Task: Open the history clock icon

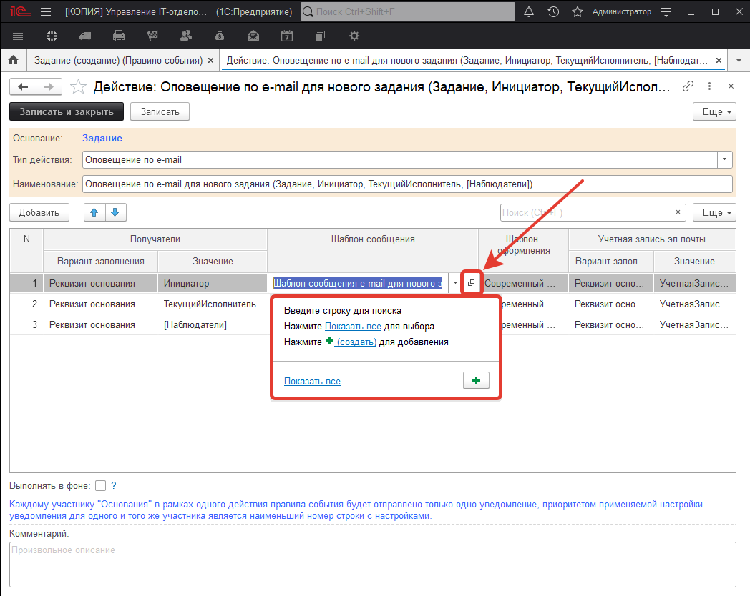Action: 553,12
